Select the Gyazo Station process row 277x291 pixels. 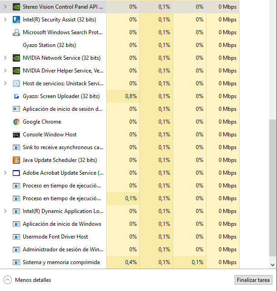[x=49, y=45]
